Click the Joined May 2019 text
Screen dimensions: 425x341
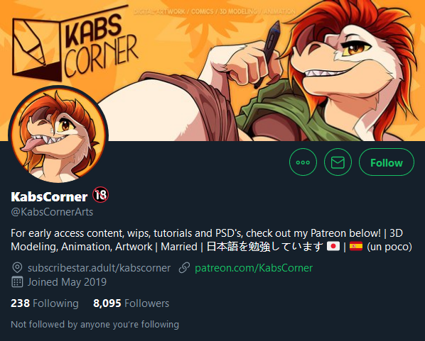(67, 282)
